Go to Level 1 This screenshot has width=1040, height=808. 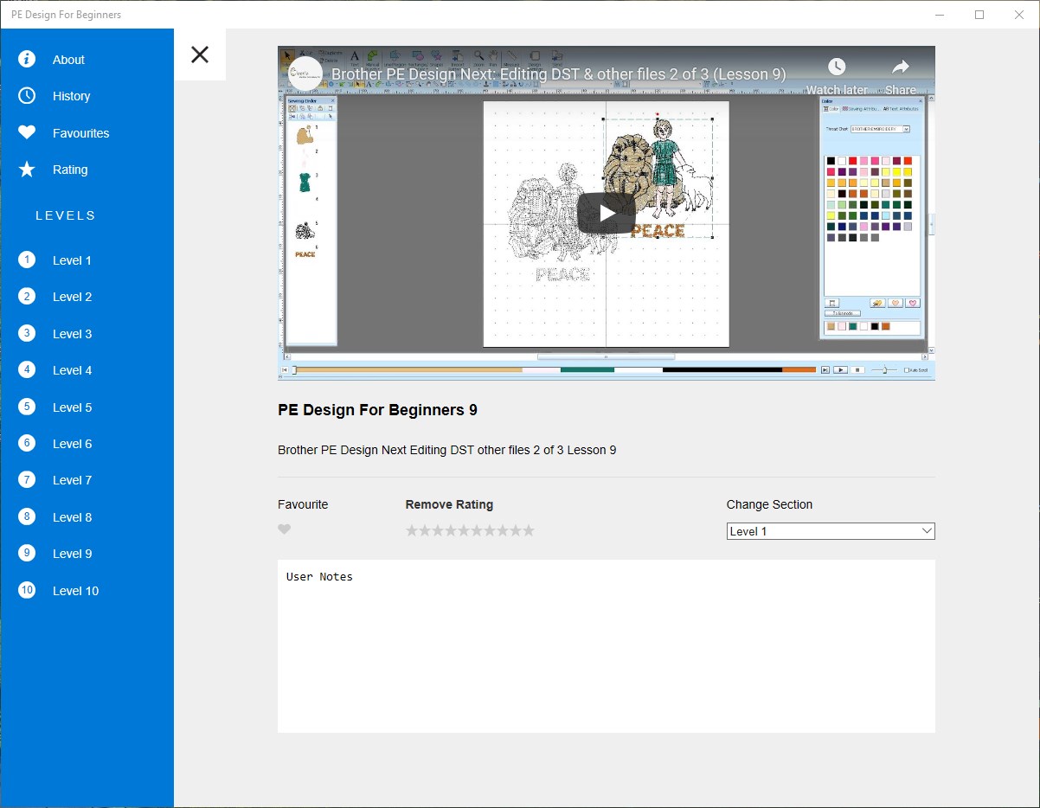click(72, 260)
